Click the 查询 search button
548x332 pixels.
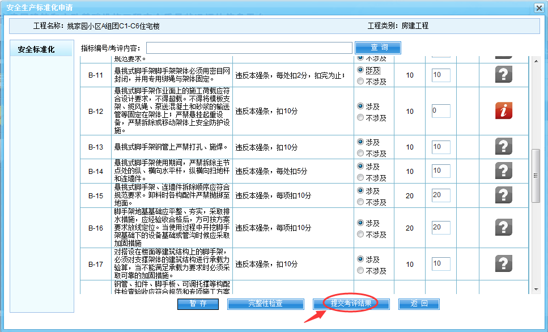(x=378, y=48)
